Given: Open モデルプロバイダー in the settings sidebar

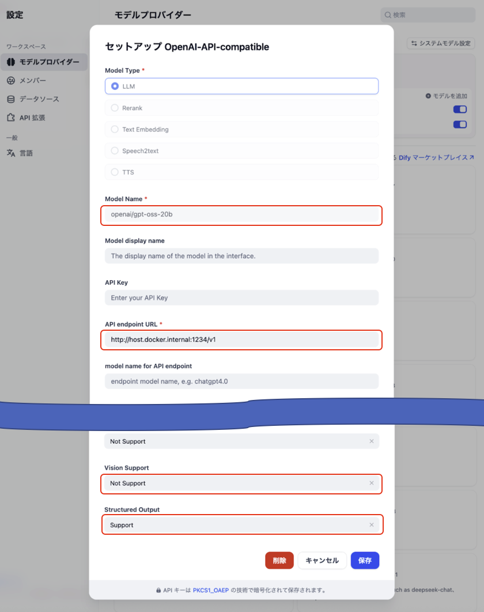Looking at the screenshot, I should tap(44, 62).
